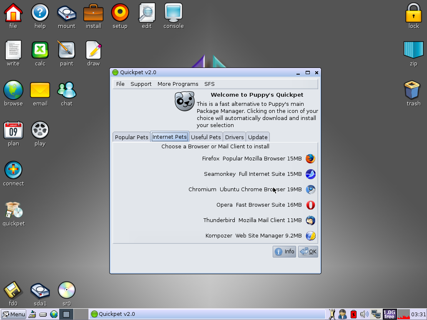This screenshot has width=427, height=320.
Task: Open the More Programs menu
Action: click(x=178, y=84)
